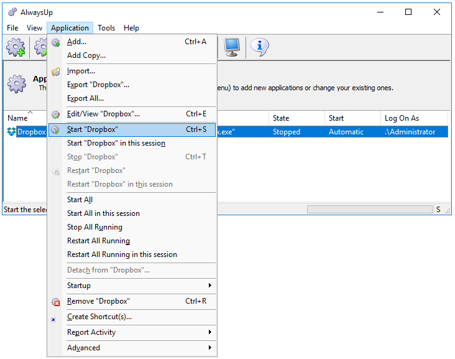The height and width of the screenshot is (359, 455).
Task: Click the Add Application gear toolbar icon
Action: point(16,47)
